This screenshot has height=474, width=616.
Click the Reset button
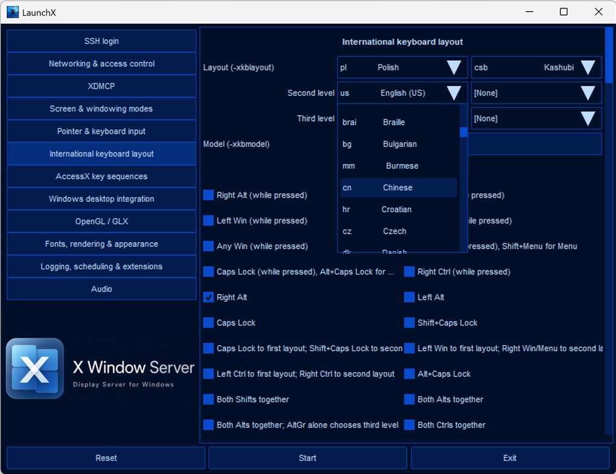106,458
